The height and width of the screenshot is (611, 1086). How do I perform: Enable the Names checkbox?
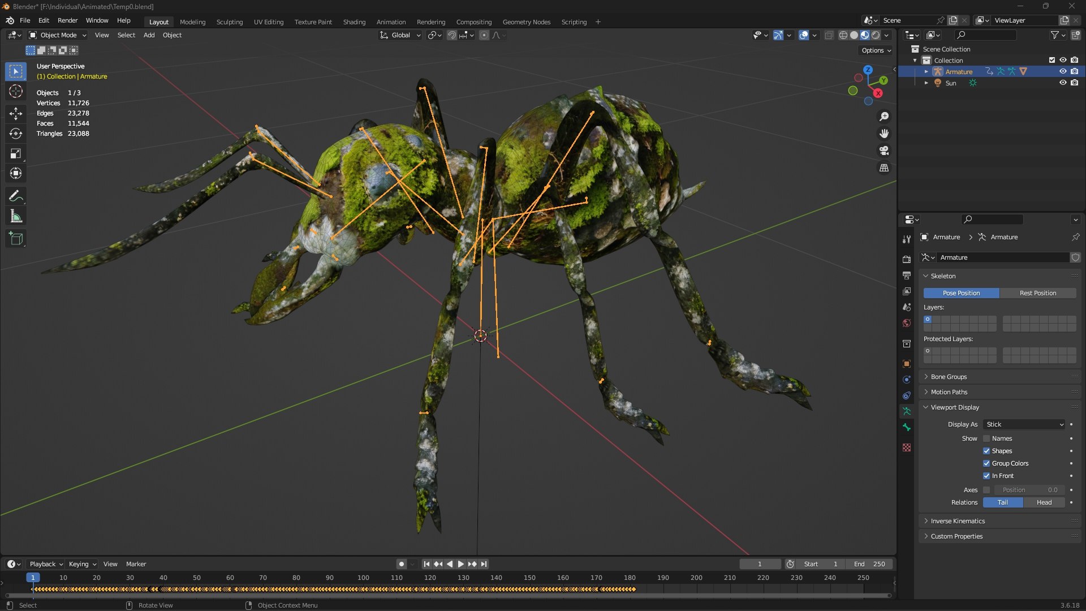coord(986,438)
